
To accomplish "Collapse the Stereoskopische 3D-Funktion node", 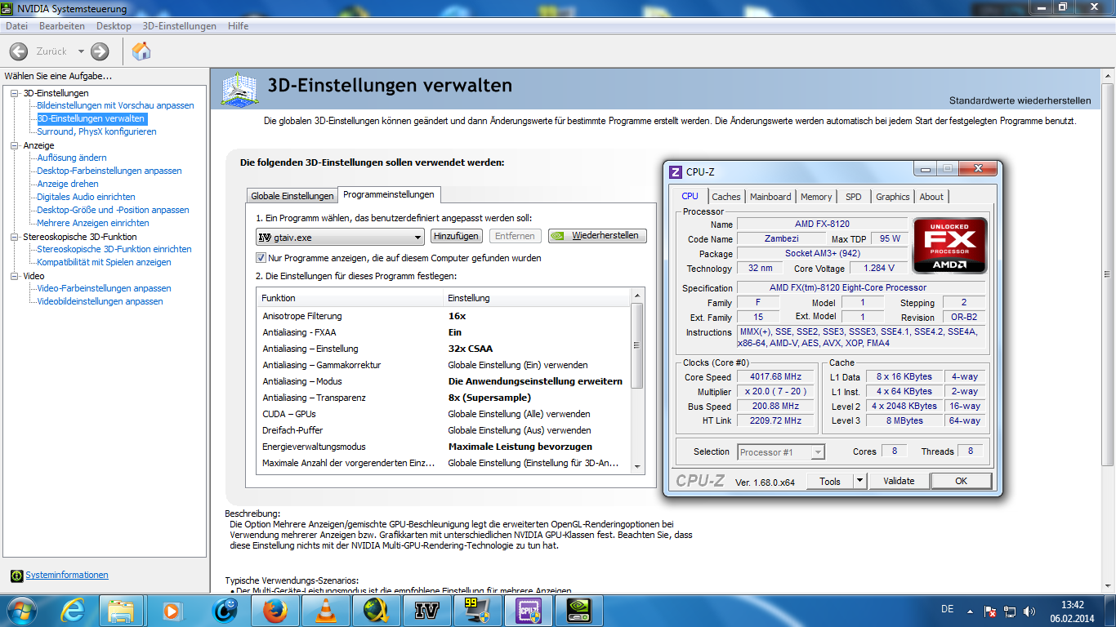I will click(x=15, y=237).
